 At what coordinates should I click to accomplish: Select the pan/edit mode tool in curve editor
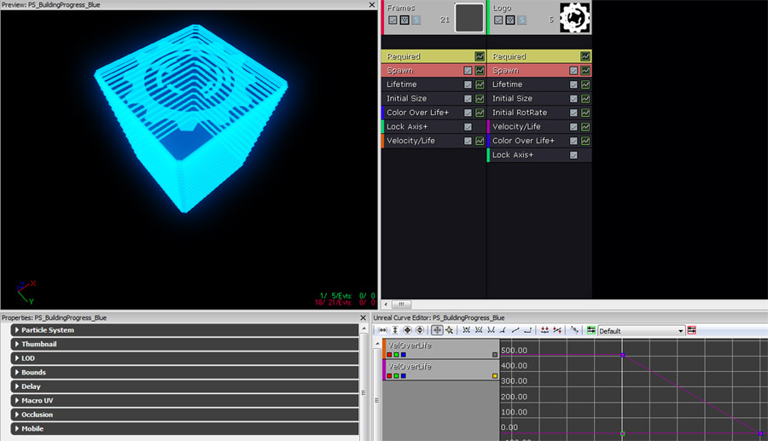(438, 330)
